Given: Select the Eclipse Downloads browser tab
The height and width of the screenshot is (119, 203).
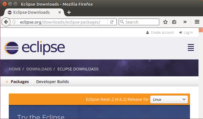Looking at the screenshot, I should (x=34, y=12).
